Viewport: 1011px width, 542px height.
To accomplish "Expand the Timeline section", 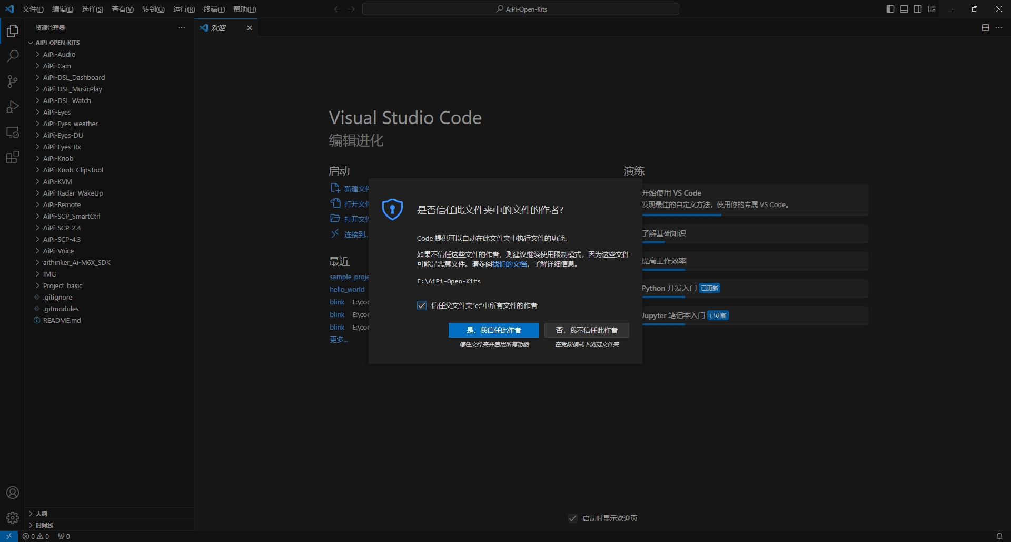I will click(110, 525).
